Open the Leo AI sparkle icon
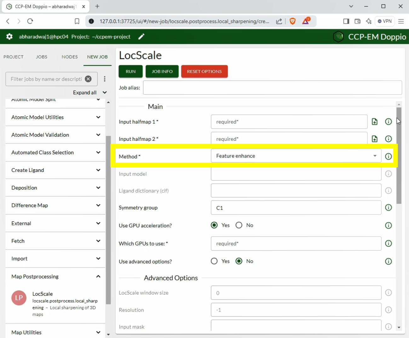The height and width of the screenshot is (338, 409). coord(369,21)
